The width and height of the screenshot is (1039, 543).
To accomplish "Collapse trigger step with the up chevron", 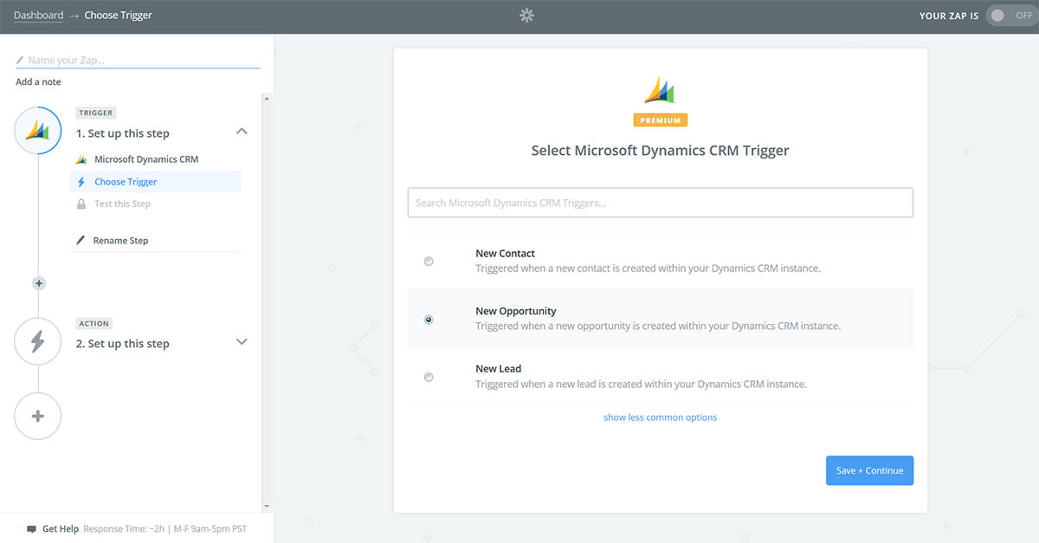I will pos(242,132).
